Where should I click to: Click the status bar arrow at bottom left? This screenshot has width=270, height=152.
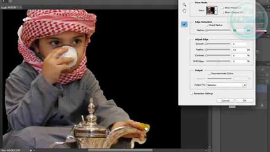click(31, 150)
